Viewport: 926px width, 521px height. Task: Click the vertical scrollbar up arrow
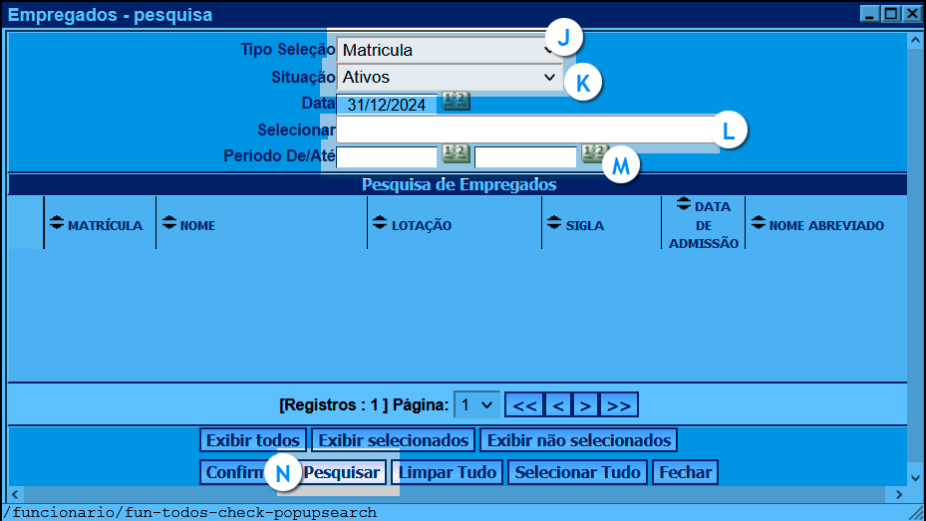[915, 40]
